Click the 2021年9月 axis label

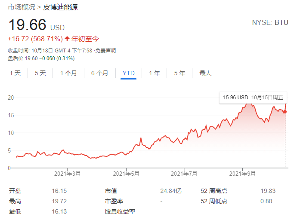pyautogui.click(x=242, y=174)
